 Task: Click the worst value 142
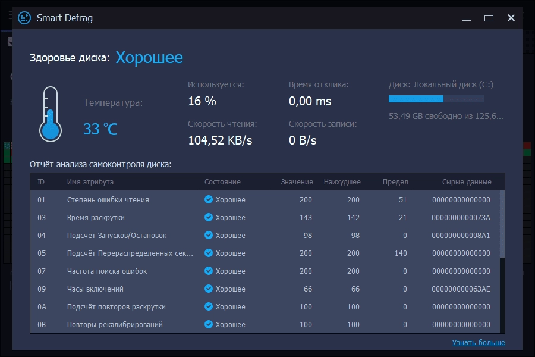pos(353,217)
